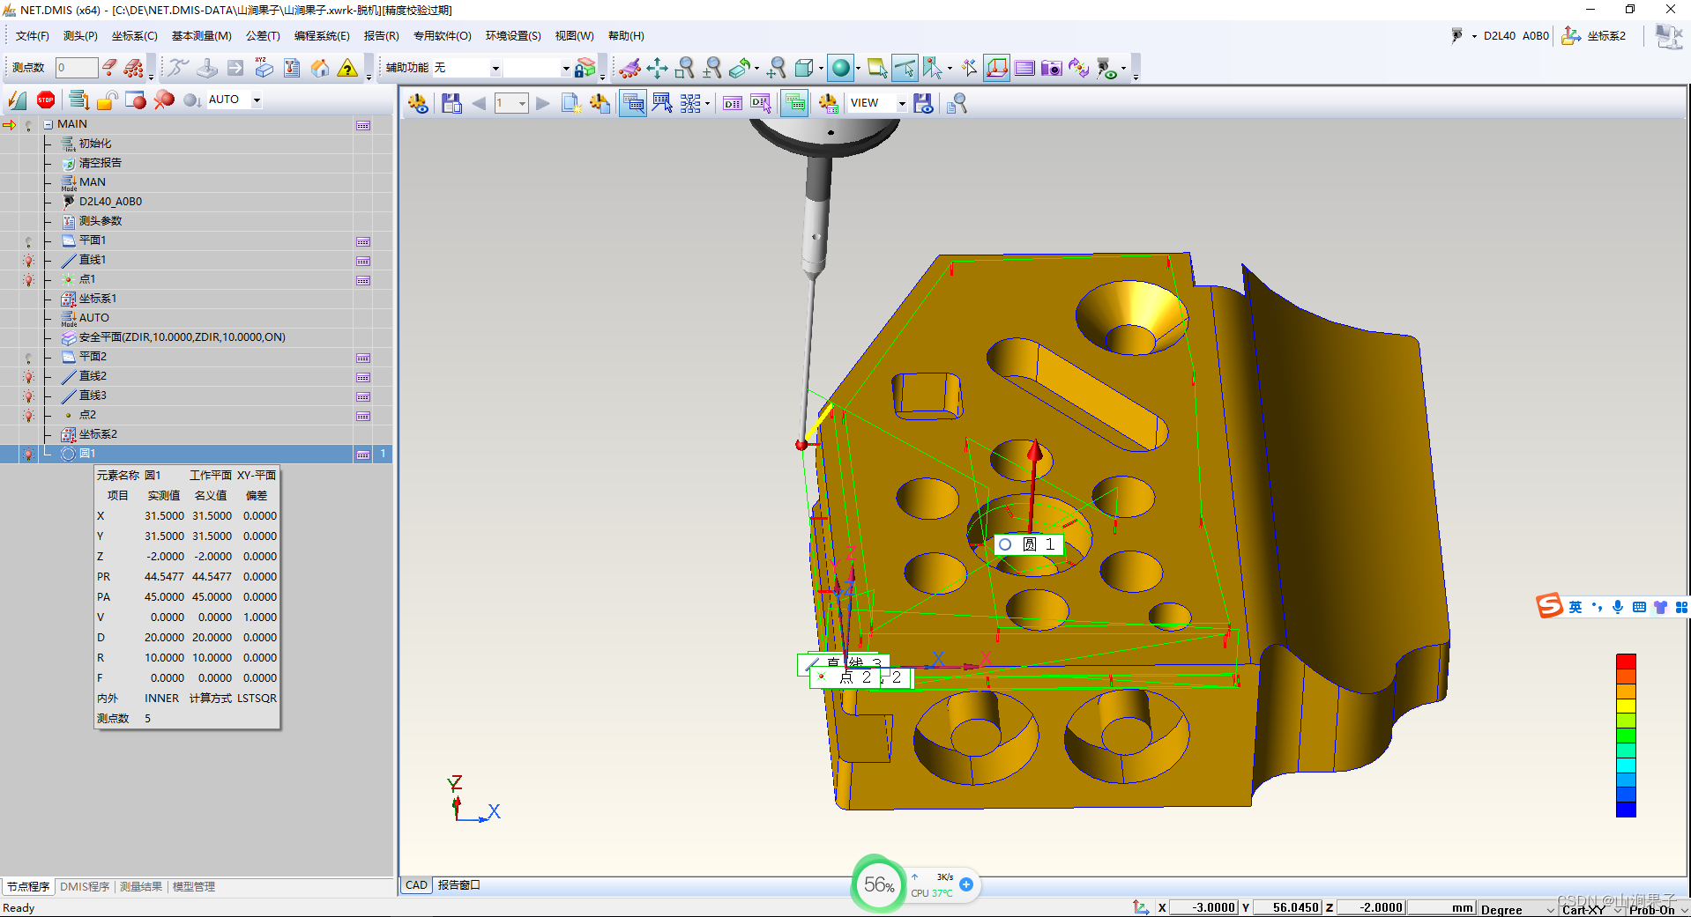
Task: Click the unlock padlock icon
Action: pyautogui.click(x=107, y=100)
